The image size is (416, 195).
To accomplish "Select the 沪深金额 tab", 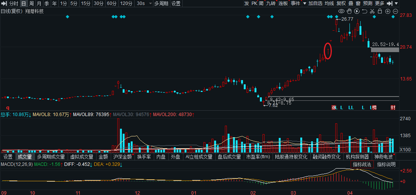I will (122, 157).
